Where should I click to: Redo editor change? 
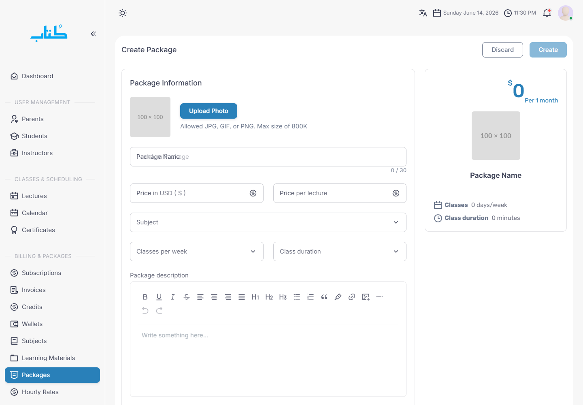point(159,310)
